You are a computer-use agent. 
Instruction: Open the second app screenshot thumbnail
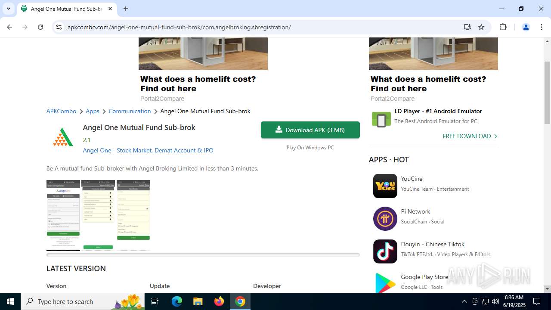pos(98,215)
